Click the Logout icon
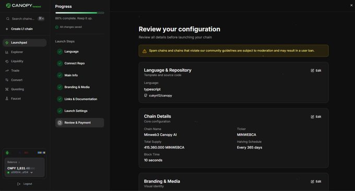 pyautogui.click(x=19, y=184)
